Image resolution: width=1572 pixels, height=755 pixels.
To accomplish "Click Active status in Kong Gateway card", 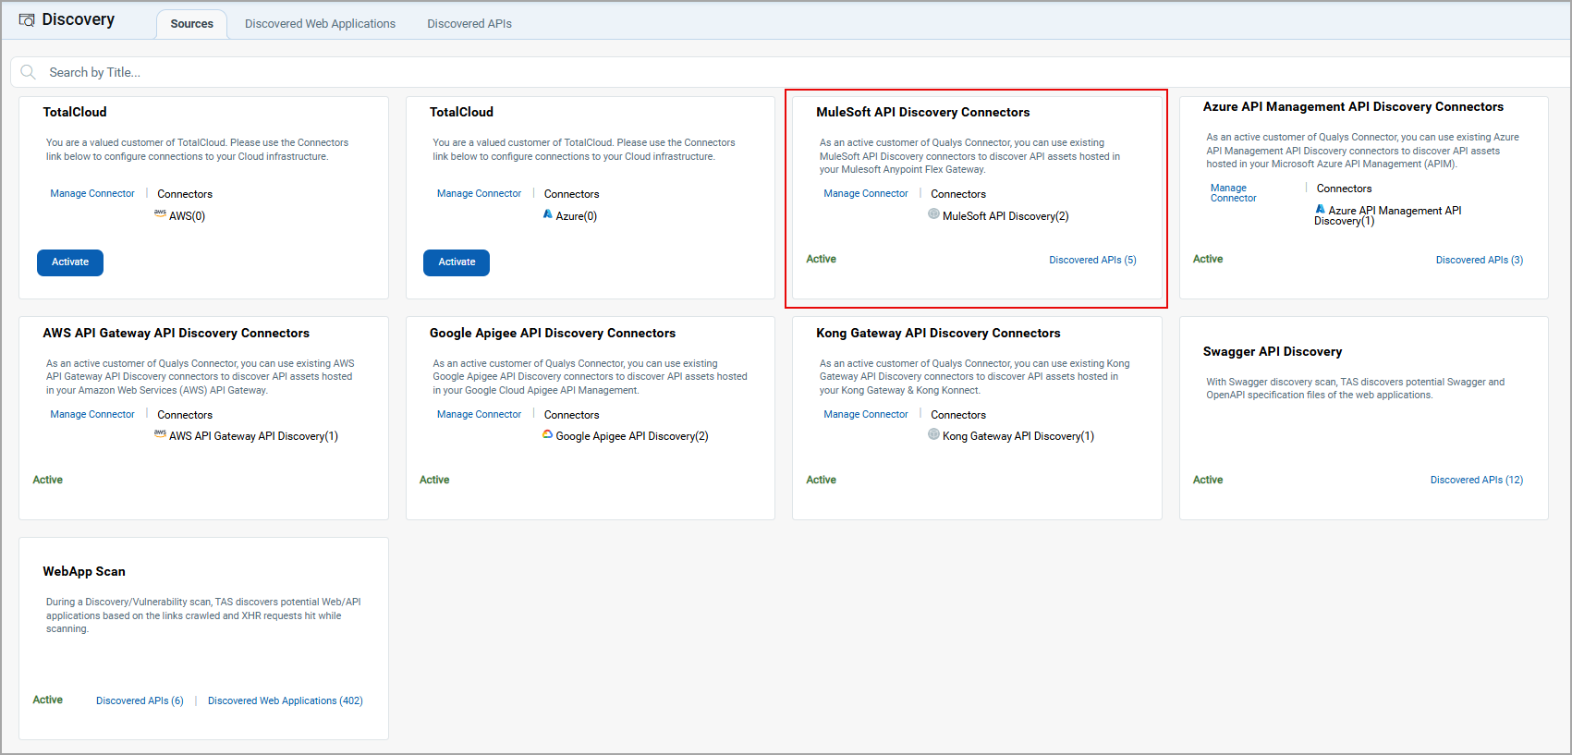I will [821, 481].
